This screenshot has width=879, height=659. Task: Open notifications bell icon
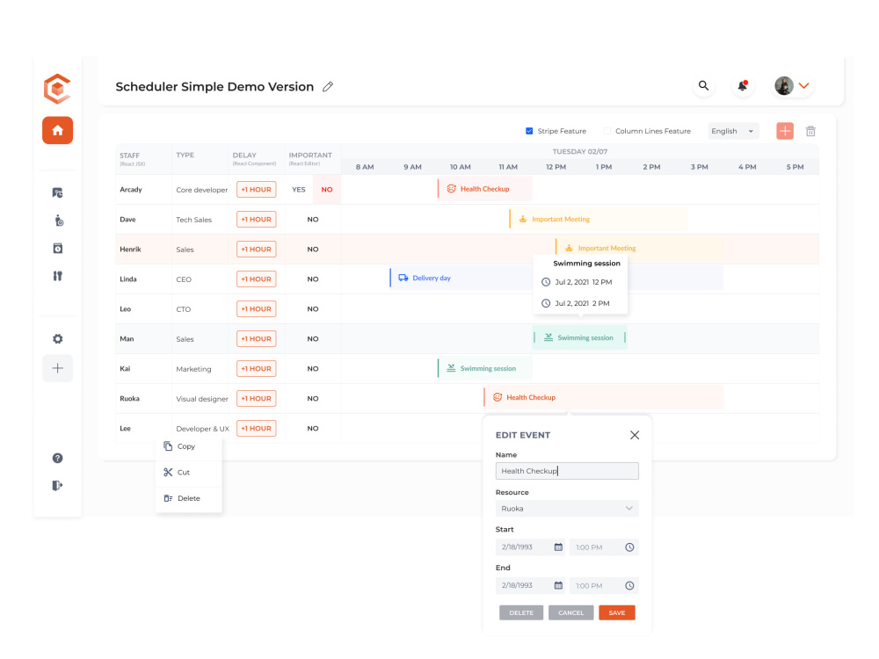(x=743, y=86)
